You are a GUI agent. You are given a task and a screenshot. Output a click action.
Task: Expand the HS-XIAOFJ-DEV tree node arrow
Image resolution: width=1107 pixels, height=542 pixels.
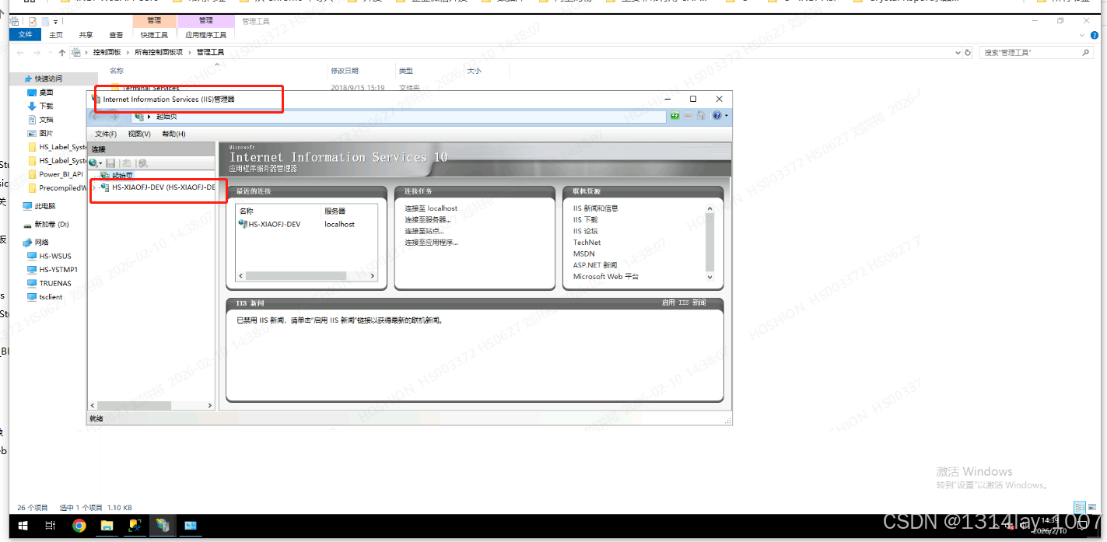(x=93, y=187)
